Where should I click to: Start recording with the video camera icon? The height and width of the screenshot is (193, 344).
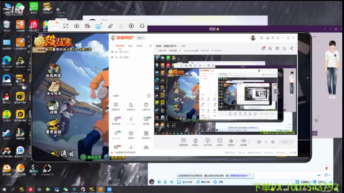click(87, 26)
